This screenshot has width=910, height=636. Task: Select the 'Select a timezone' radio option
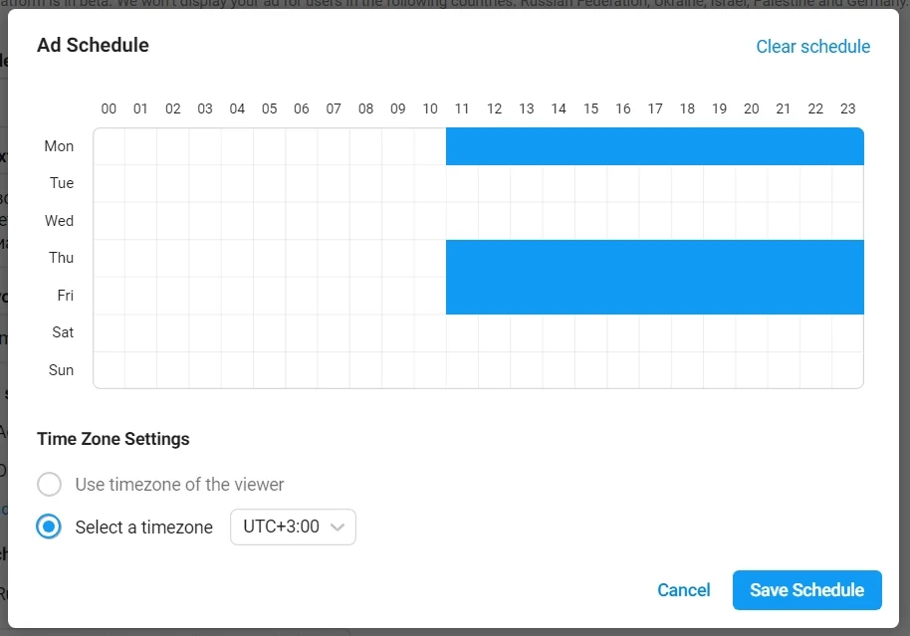click(50, 528)
